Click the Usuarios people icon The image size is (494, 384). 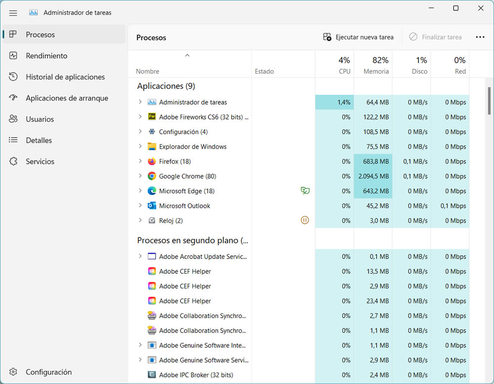click(x=13, y=119)
